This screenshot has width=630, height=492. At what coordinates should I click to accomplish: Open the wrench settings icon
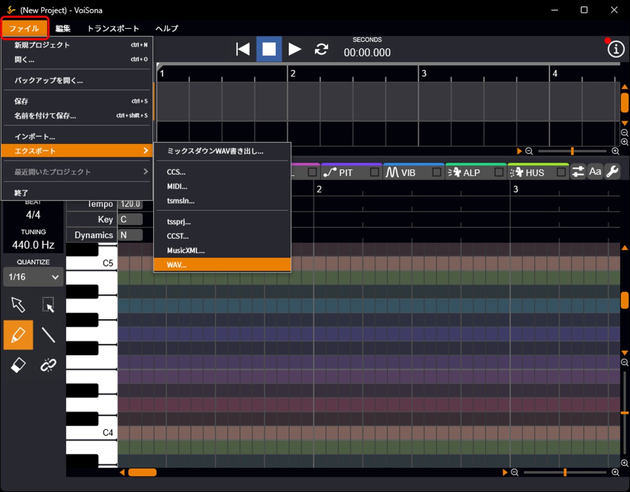(612, 172)
